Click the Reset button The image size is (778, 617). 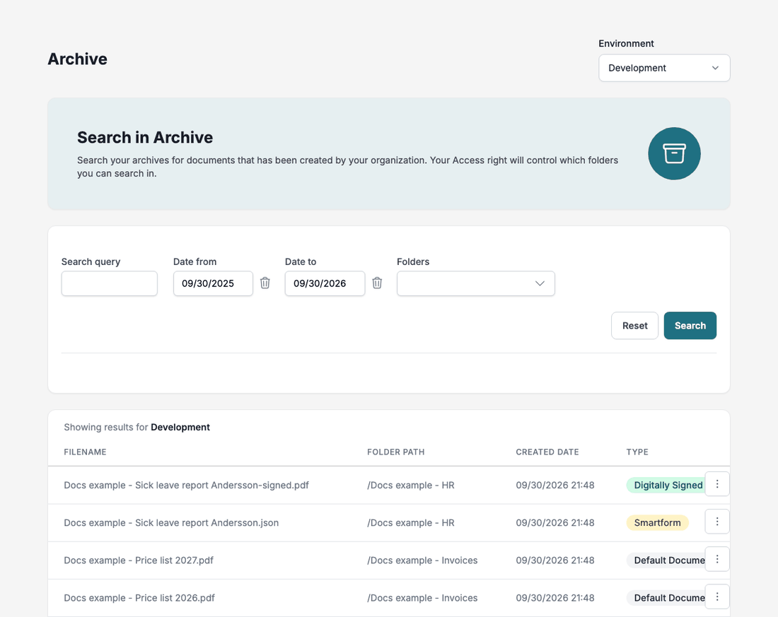tap(634, 326)
